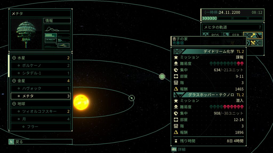
Task: Click the reward triangle icon beside 1465
Action: [x=176, y=89]
